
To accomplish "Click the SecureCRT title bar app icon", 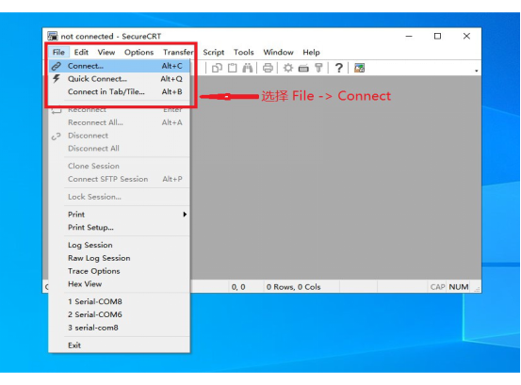I will [x=52, y=36].
